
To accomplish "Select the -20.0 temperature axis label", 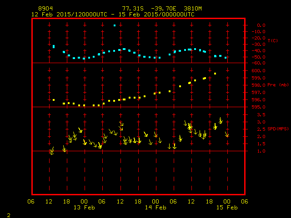I will 259,38.
